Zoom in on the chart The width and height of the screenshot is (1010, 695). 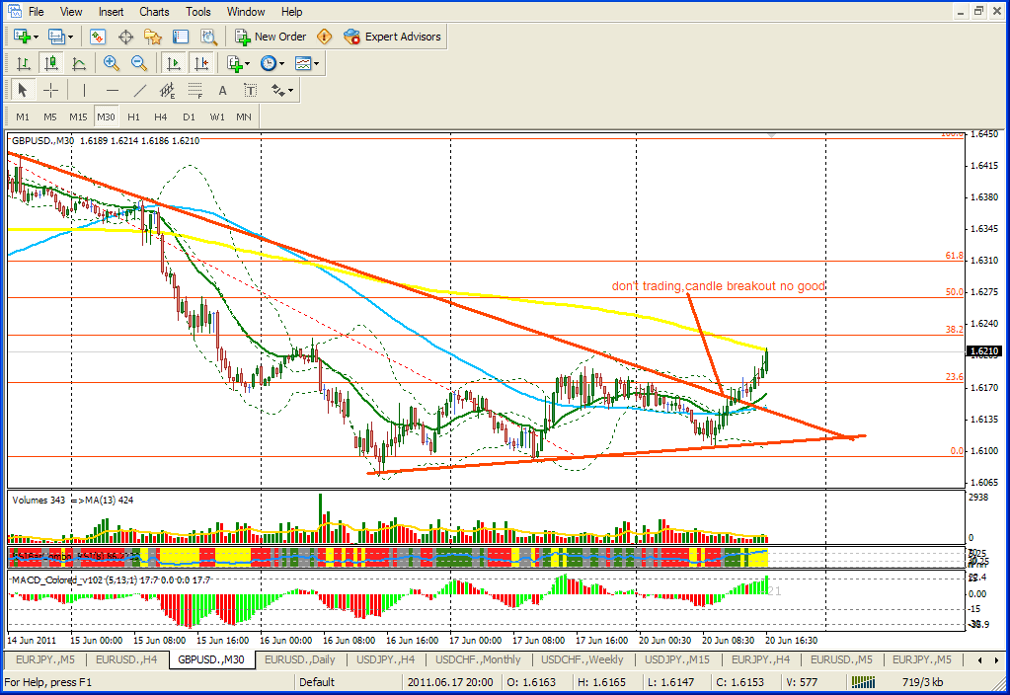click(x=112, y=63)
